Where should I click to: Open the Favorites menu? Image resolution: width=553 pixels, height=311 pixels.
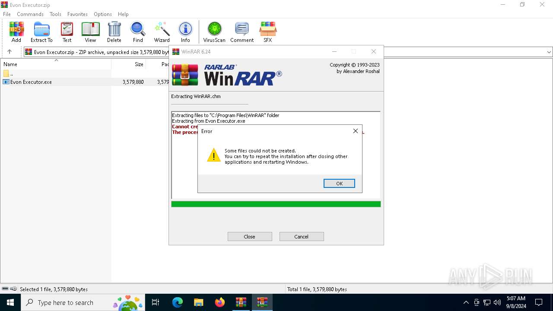(77, 14)
